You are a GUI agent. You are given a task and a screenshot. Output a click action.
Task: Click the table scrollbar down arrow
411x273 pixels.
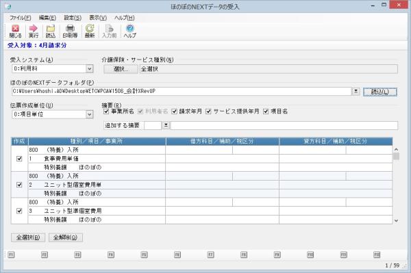(396, 220)
